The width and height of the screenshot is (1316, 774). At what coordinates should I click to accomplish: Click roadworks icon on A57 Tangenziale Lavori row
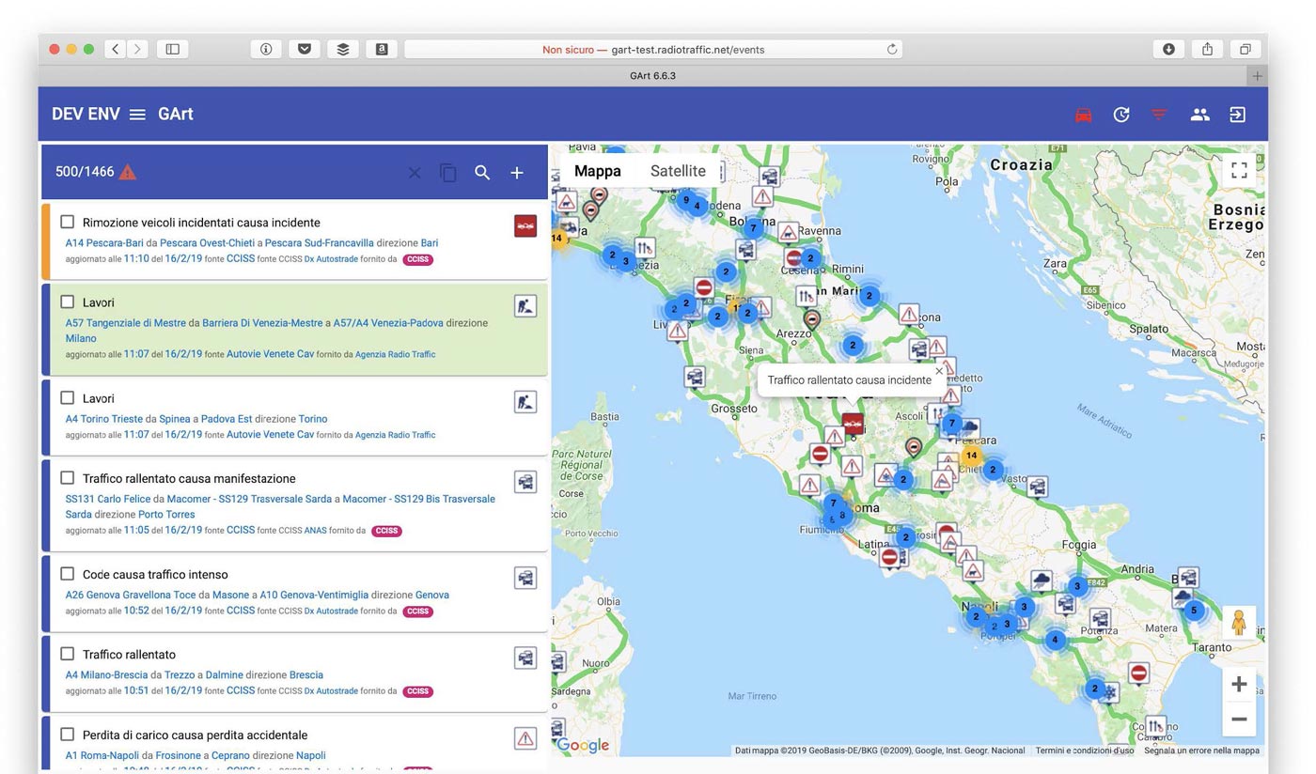tap(525, 305)
